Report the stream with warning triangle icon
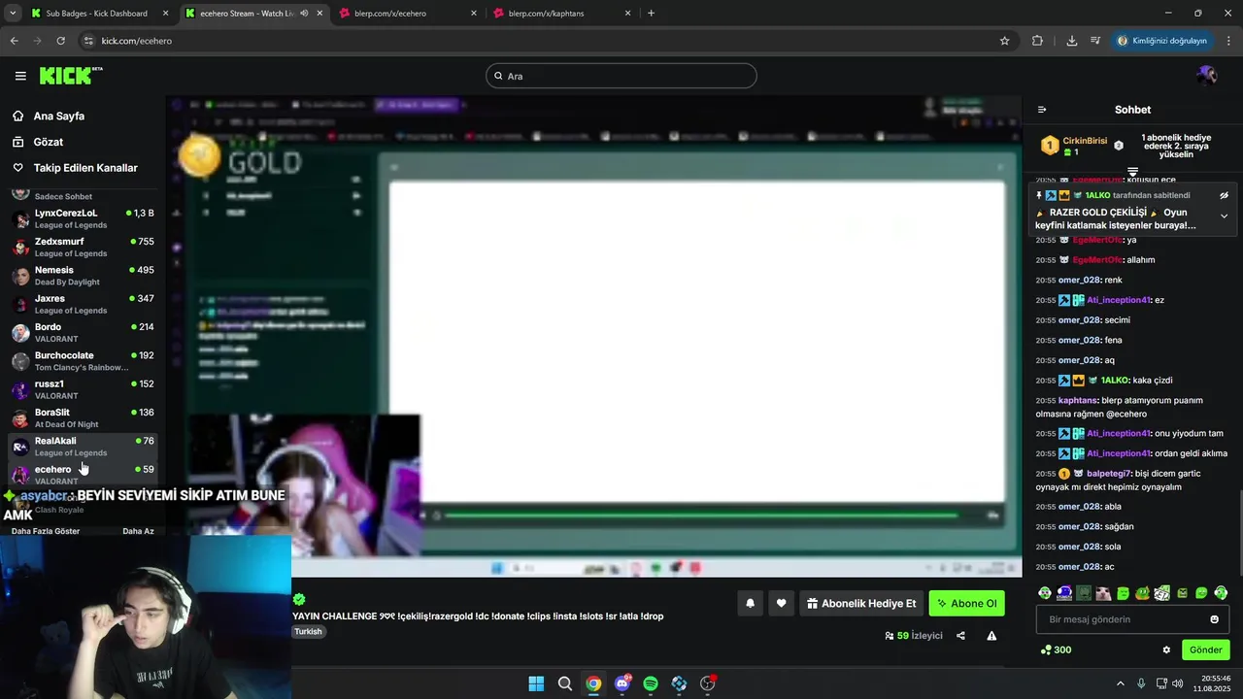Viewport: 1243px width, 699px height. pos(991,636)
